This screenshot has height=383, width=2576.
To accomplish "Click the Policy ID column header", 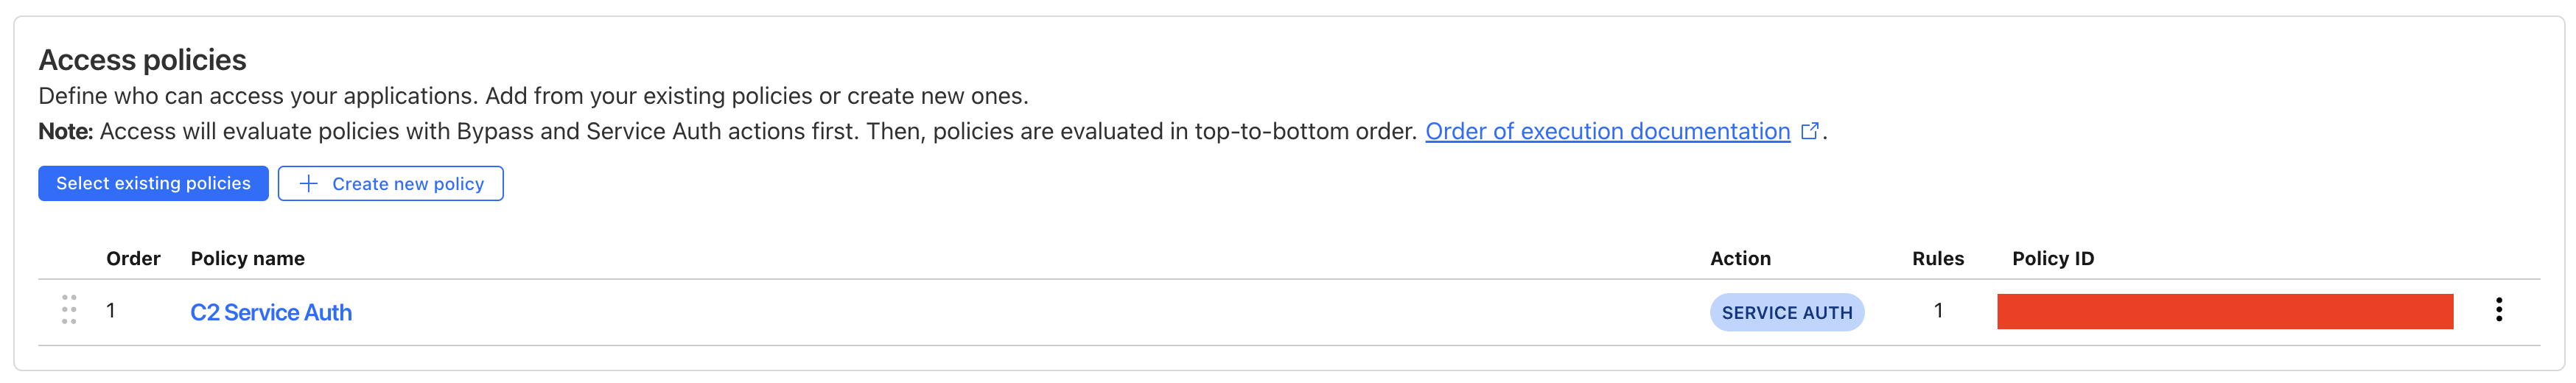I will [2052, 258].
